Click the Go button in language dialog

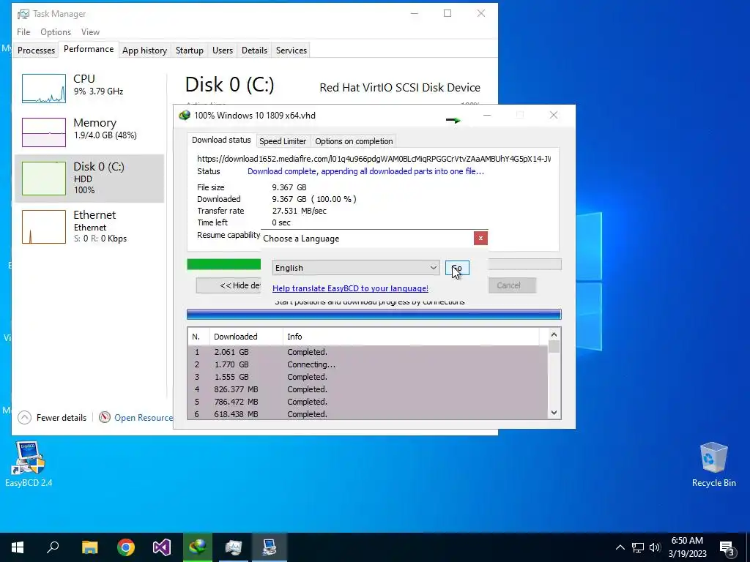[457, 268]
